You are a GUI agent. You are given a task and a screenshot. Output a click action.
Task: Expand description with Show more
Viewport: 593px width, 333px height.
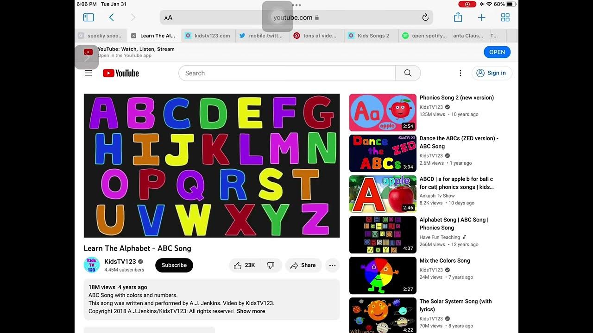(x=251, y=311)
